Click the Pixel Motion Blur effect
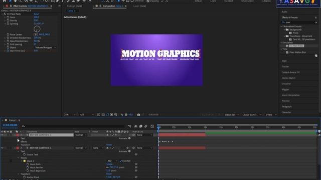This screenshot has width=321, height=180. (x=297, y=52)
